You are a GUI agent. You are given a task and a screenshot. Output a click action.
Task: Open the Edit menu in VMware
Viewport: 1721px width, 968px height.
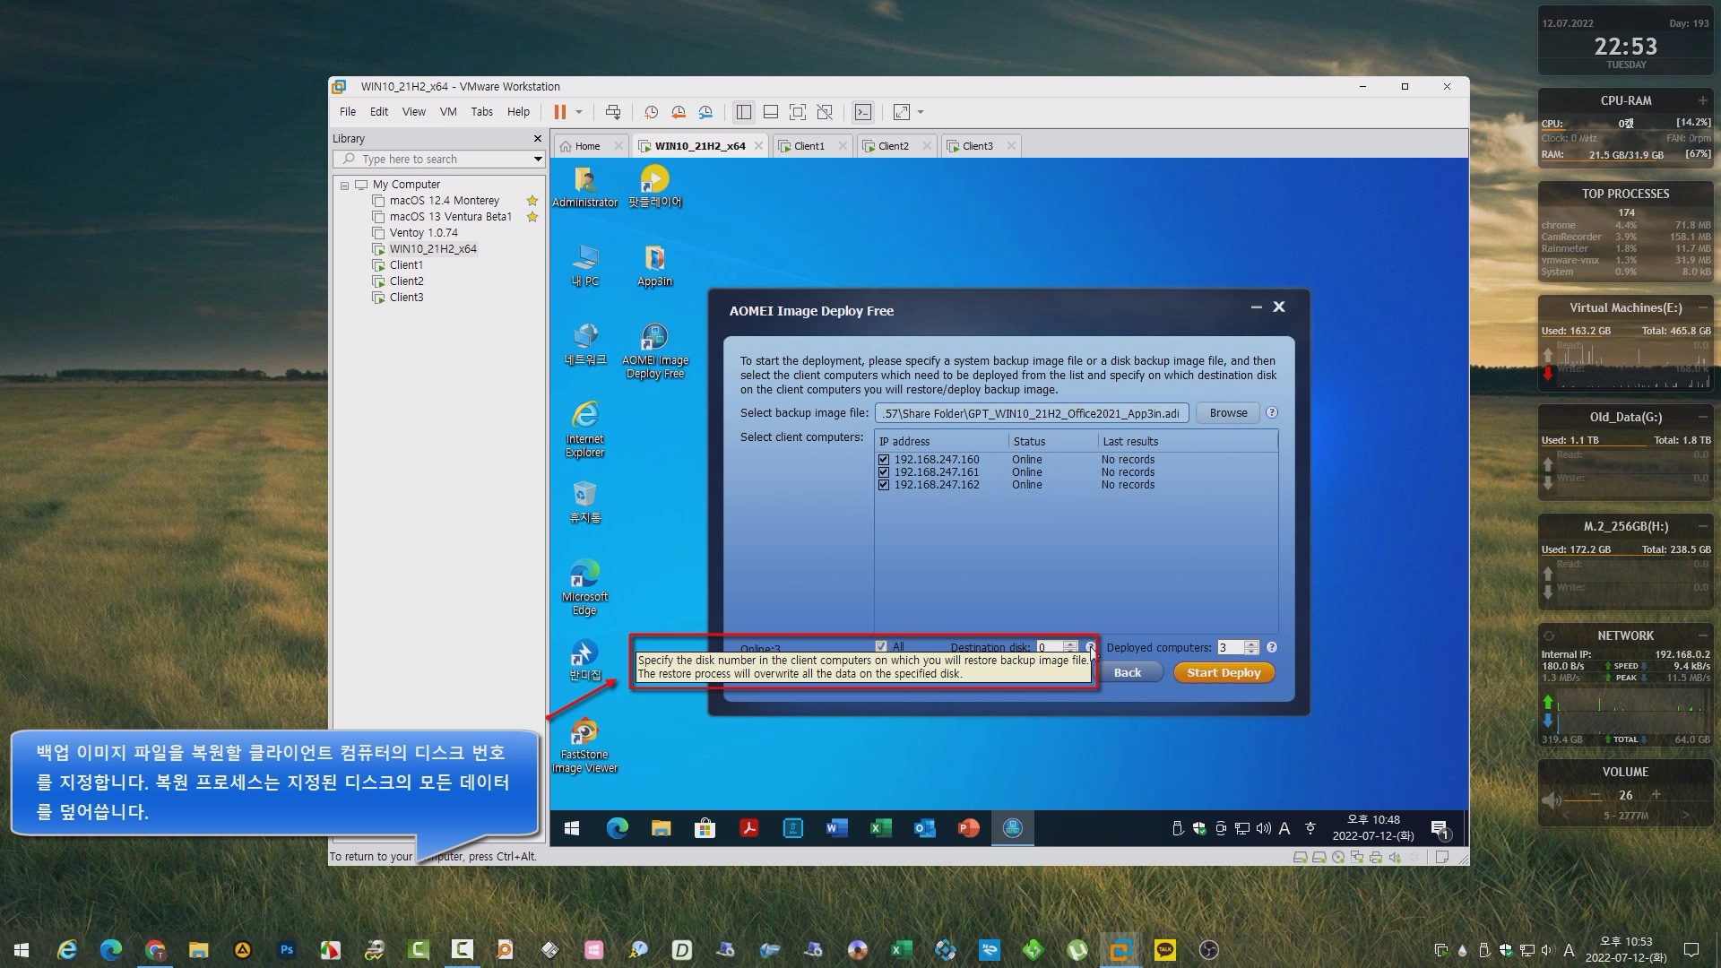point(379,112)
